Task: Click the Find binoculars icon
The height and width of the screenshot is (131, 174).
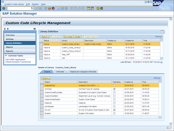Action: click(x=62, y=8)
